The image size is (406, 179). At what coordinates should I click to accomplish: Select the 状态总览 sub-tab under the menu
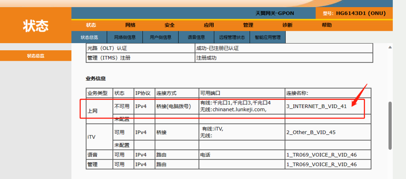[89, 38]
